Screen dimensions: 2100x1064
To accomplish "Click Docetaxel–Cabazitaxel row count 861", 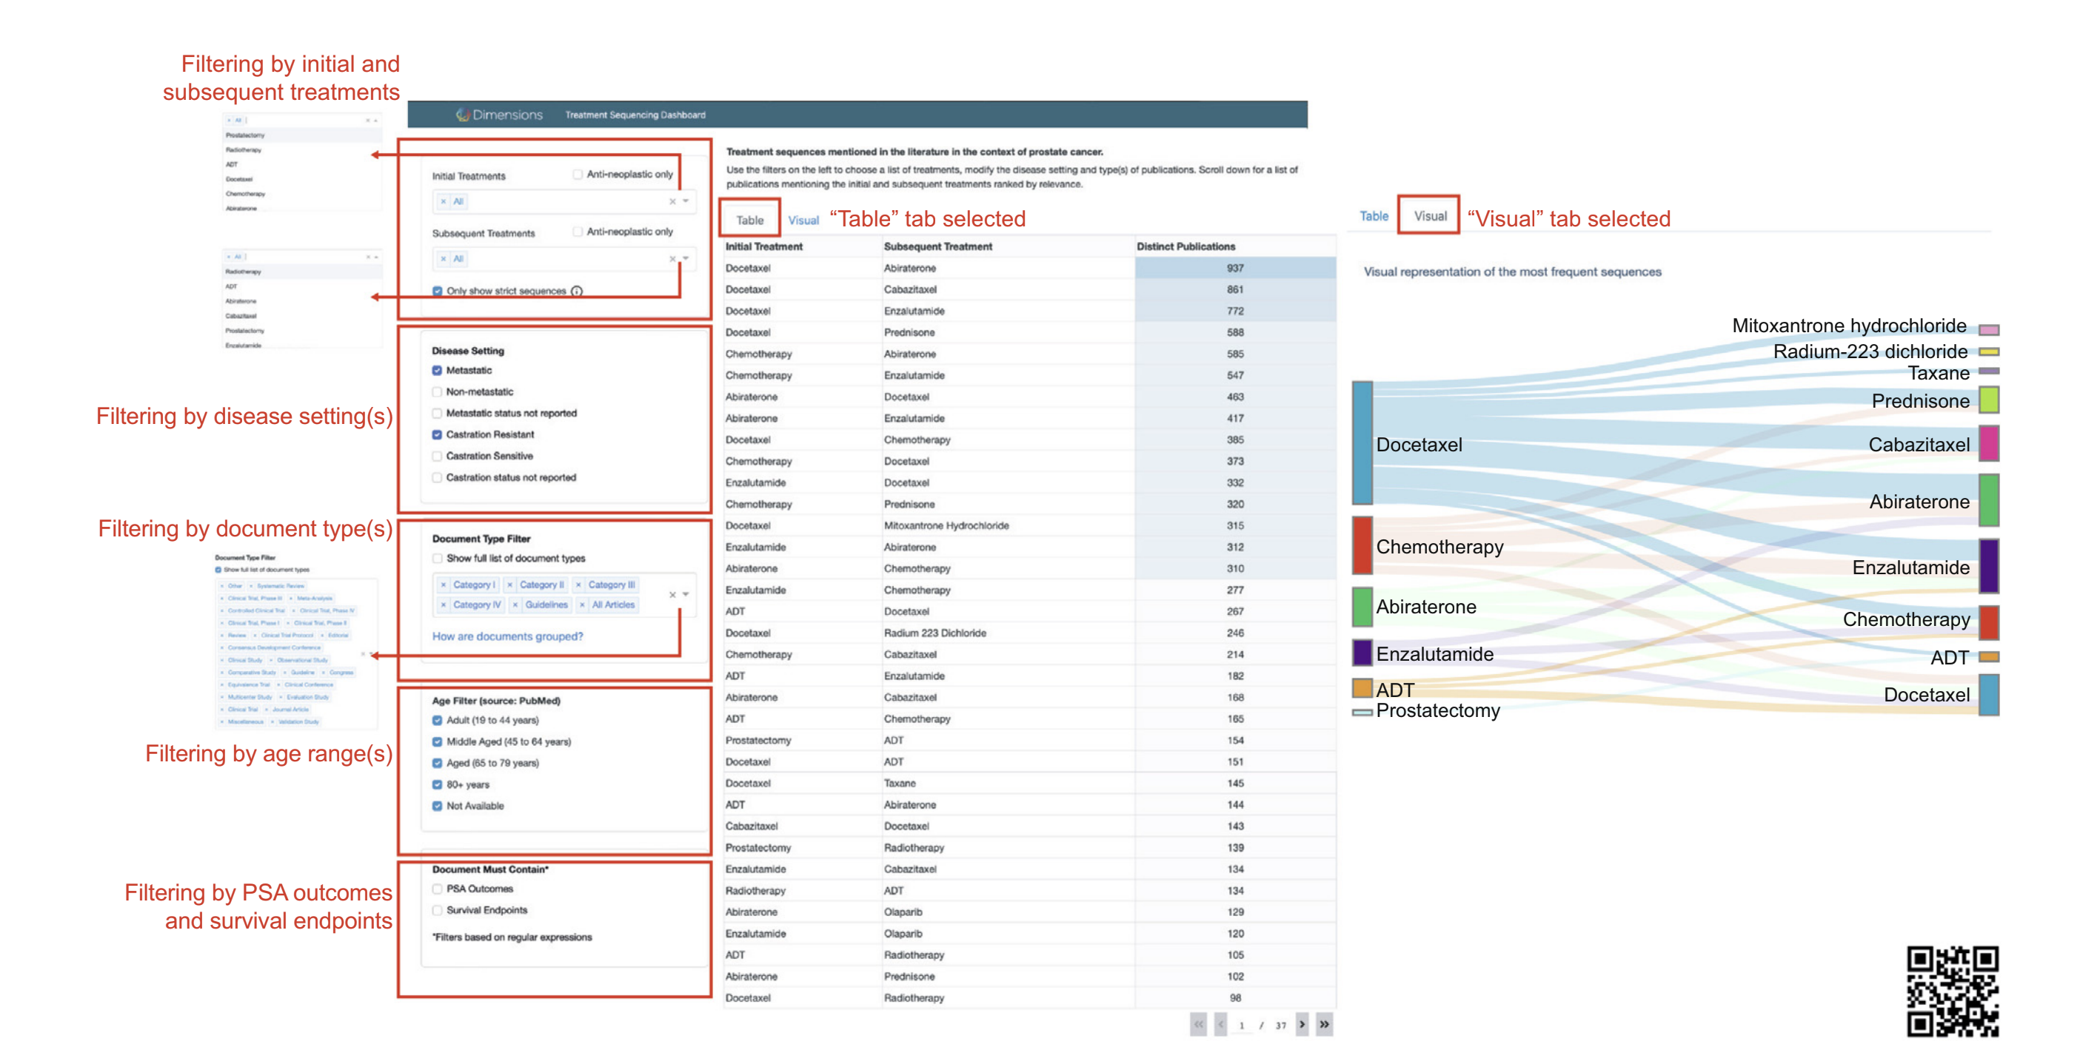I will click(x=1235, y=290).
